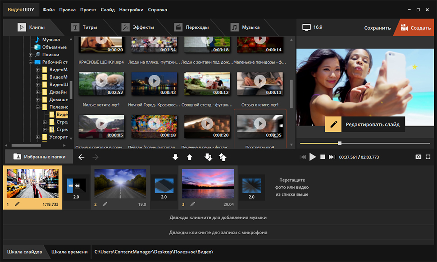Select the Овощной стенд clip thumbnail
The height and width of the screenshot is (262, 437).
(207, 84)
